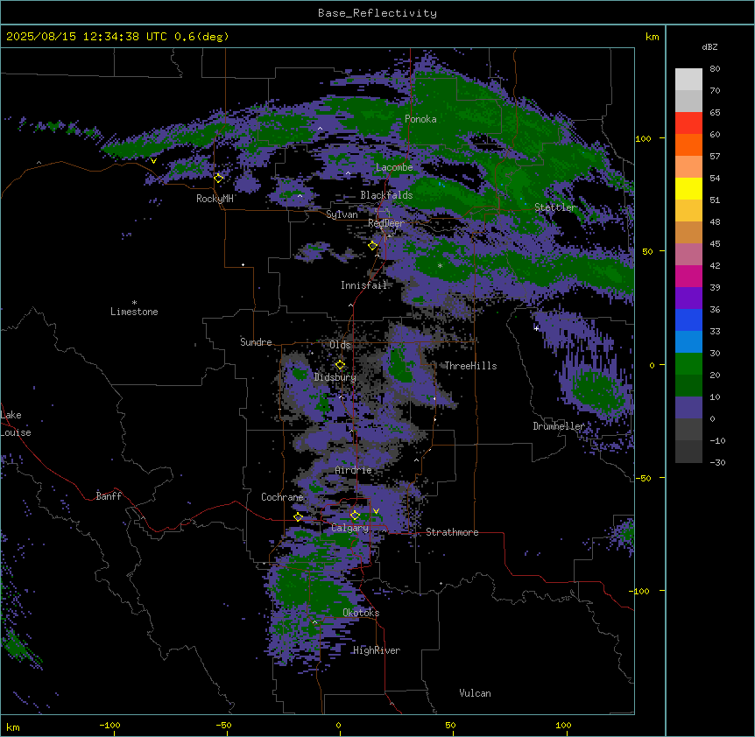Click the Banff town label
Viewport: 755px width, 737px height.
click(109, 496)
